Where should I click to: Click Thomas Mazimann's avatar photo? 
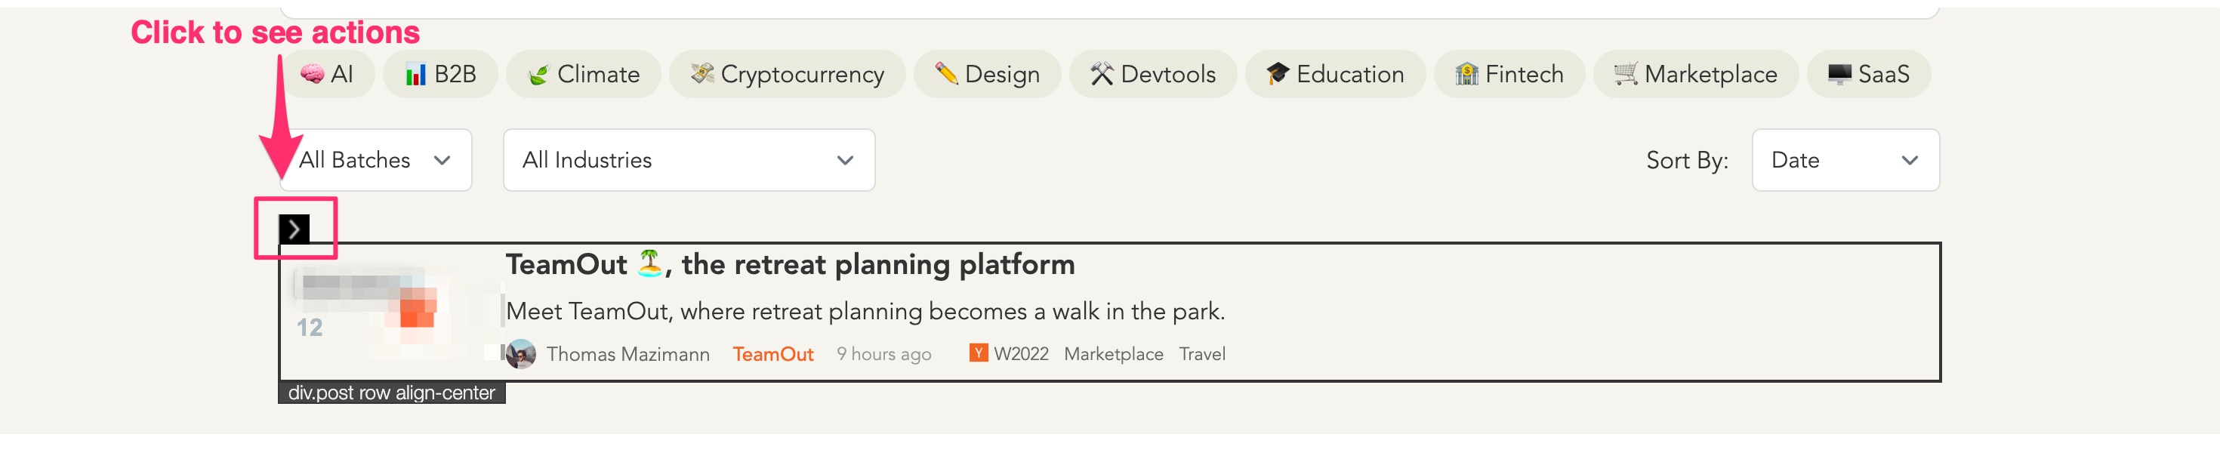coord(520,354)
